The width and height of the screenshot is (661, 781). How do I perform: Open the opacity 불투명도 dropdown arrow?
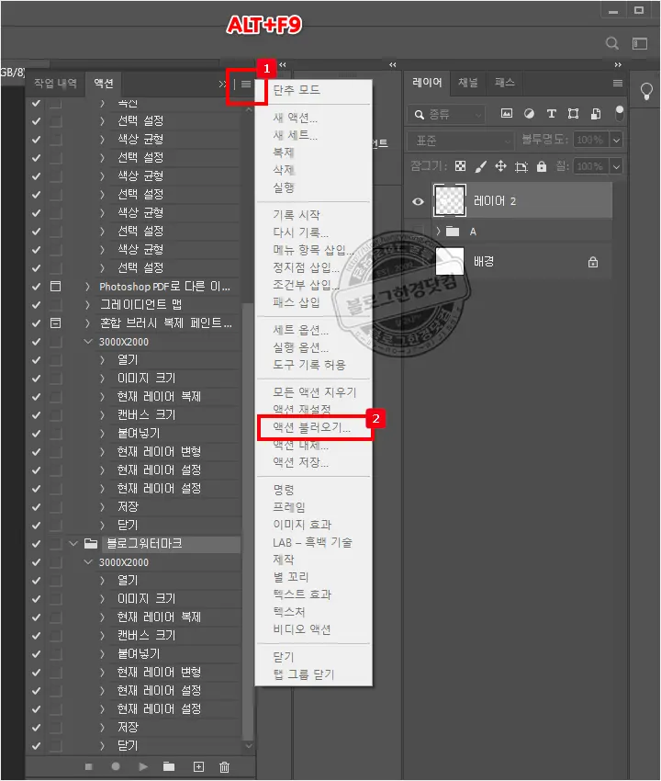(x=616, y=140)
